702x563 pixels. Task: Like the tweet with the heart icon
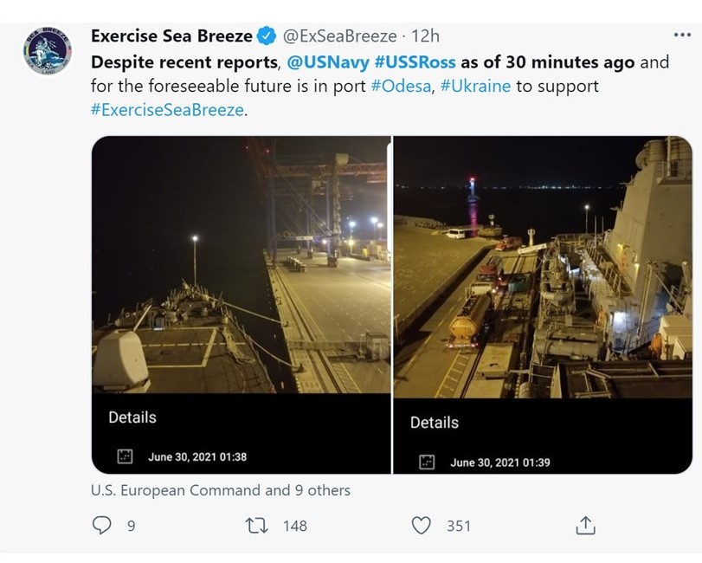(421, 526)
